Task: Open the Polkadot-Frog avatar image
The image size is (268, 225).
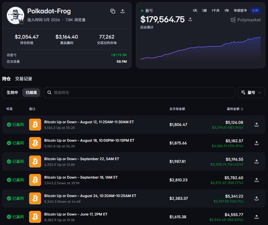Action: 15,15
